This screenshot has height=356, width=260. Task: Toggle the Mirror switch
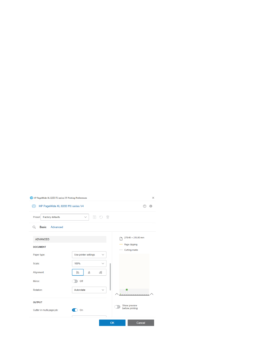click(75, 281)
